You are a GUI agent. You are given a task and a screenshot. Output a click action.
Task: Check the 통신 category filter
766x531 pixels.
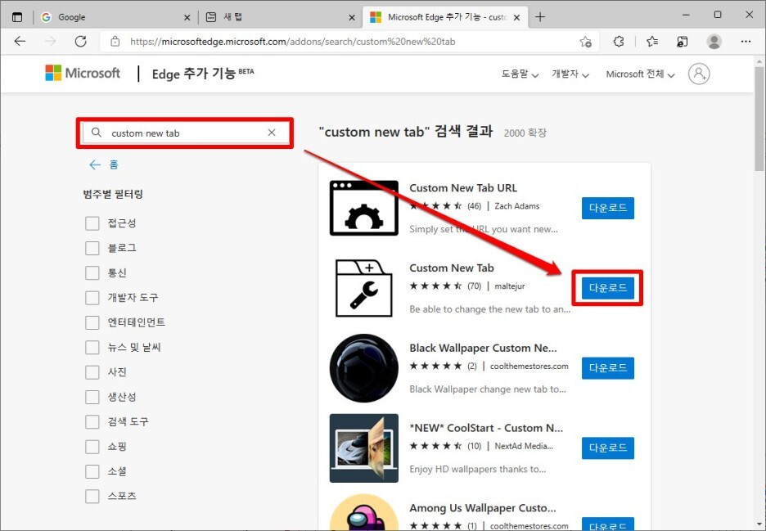pyautogui.click(x=92, y=272)
